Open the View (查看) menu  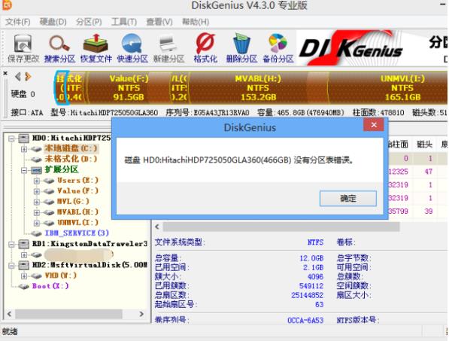coord(159,22)
